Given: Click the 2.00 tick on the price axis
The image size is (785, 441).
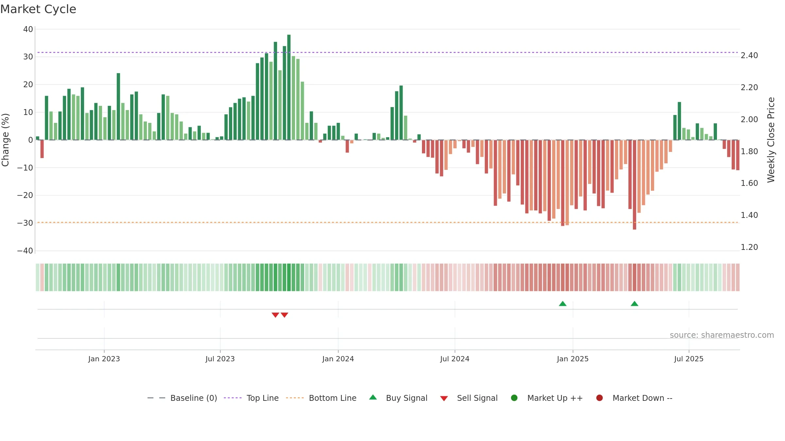Looking at the screenshot, I should (749, 120).
